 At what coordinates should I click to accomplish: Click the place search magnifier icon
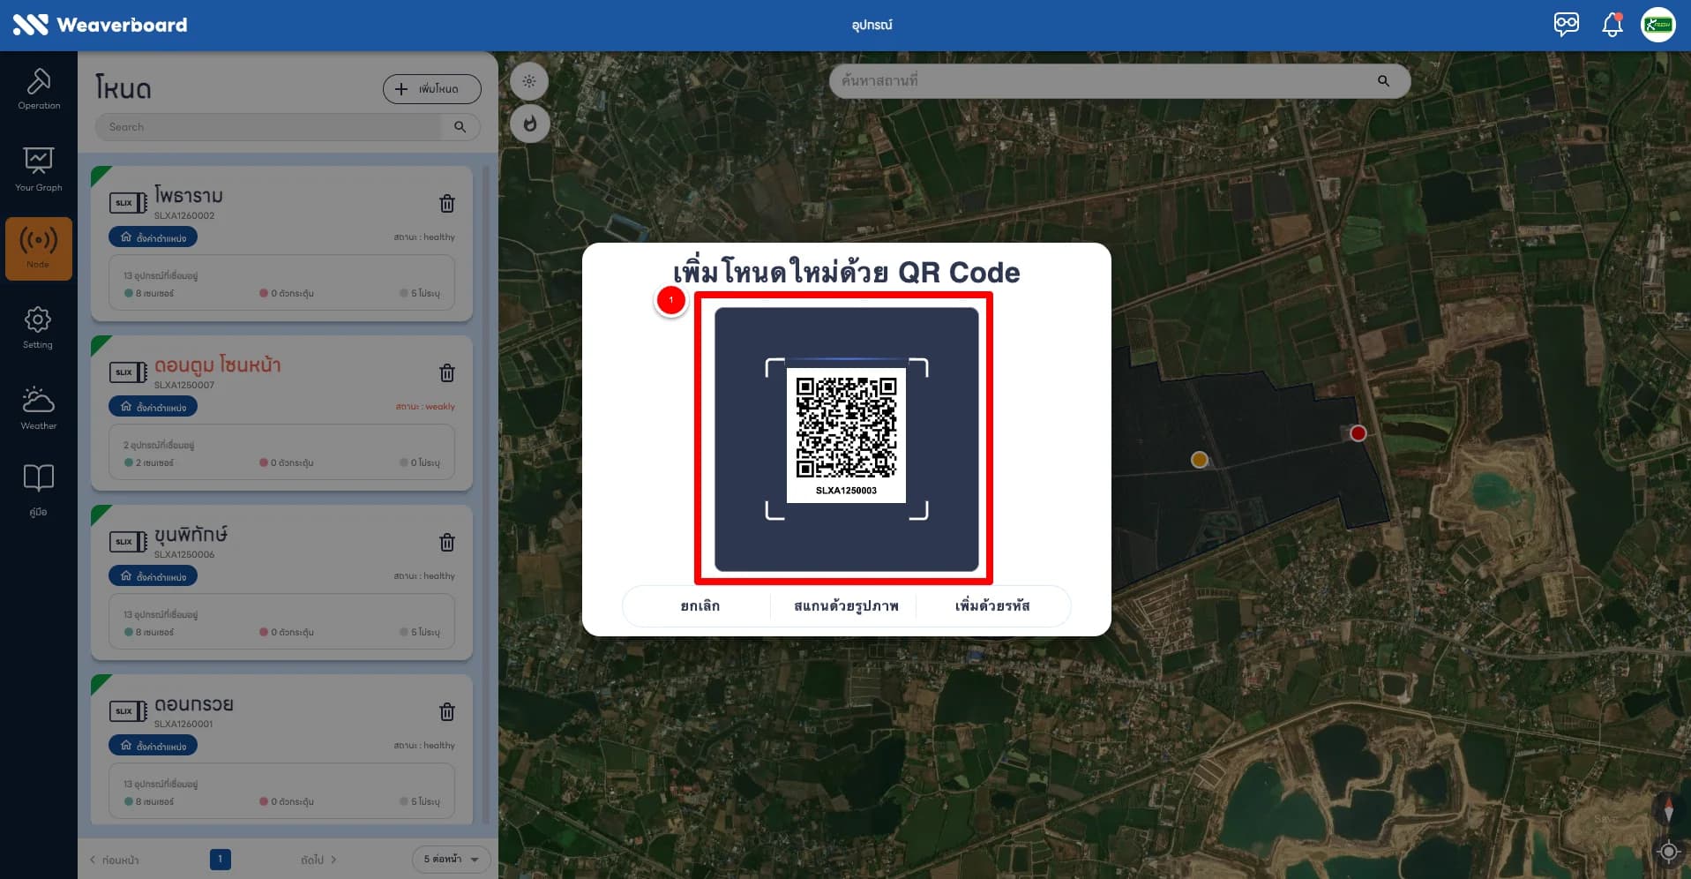[1383, 81]
